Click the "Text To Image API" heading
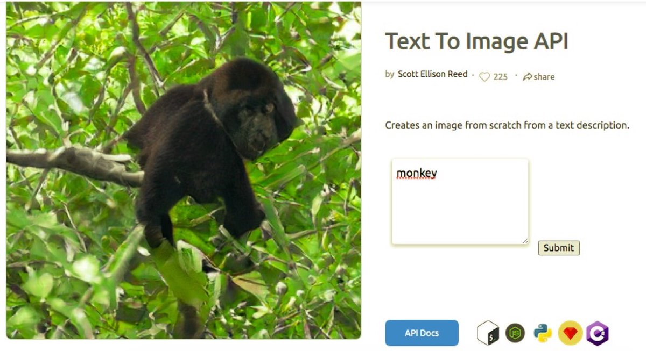The image size is (646, 351). (476, 41)
